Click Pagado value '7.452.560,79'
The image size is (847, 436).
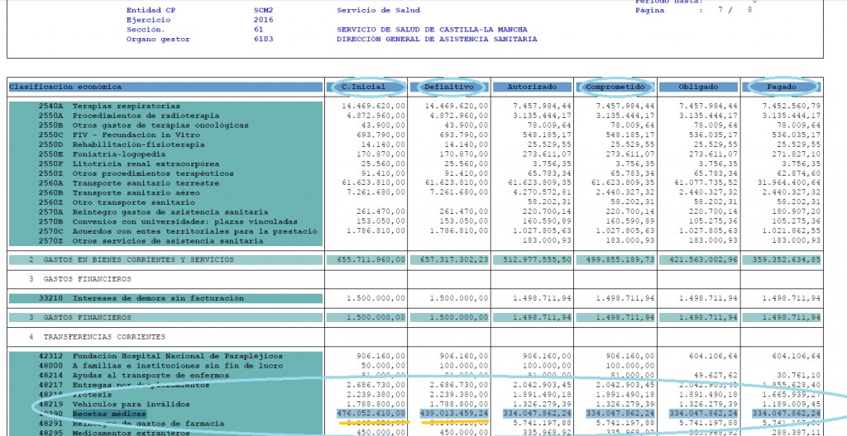tap(791, 107)
